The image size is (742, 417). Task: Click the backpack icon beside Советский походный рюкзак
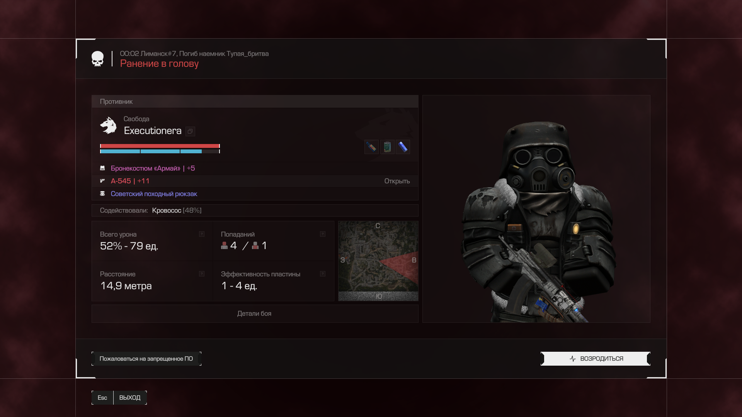tap(102, 193)
